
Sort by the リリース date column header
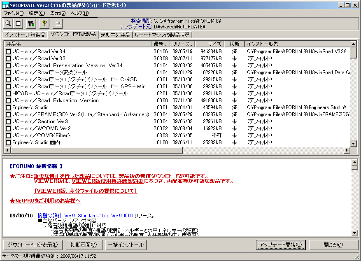pyautogui.click(x=182, y=44)
